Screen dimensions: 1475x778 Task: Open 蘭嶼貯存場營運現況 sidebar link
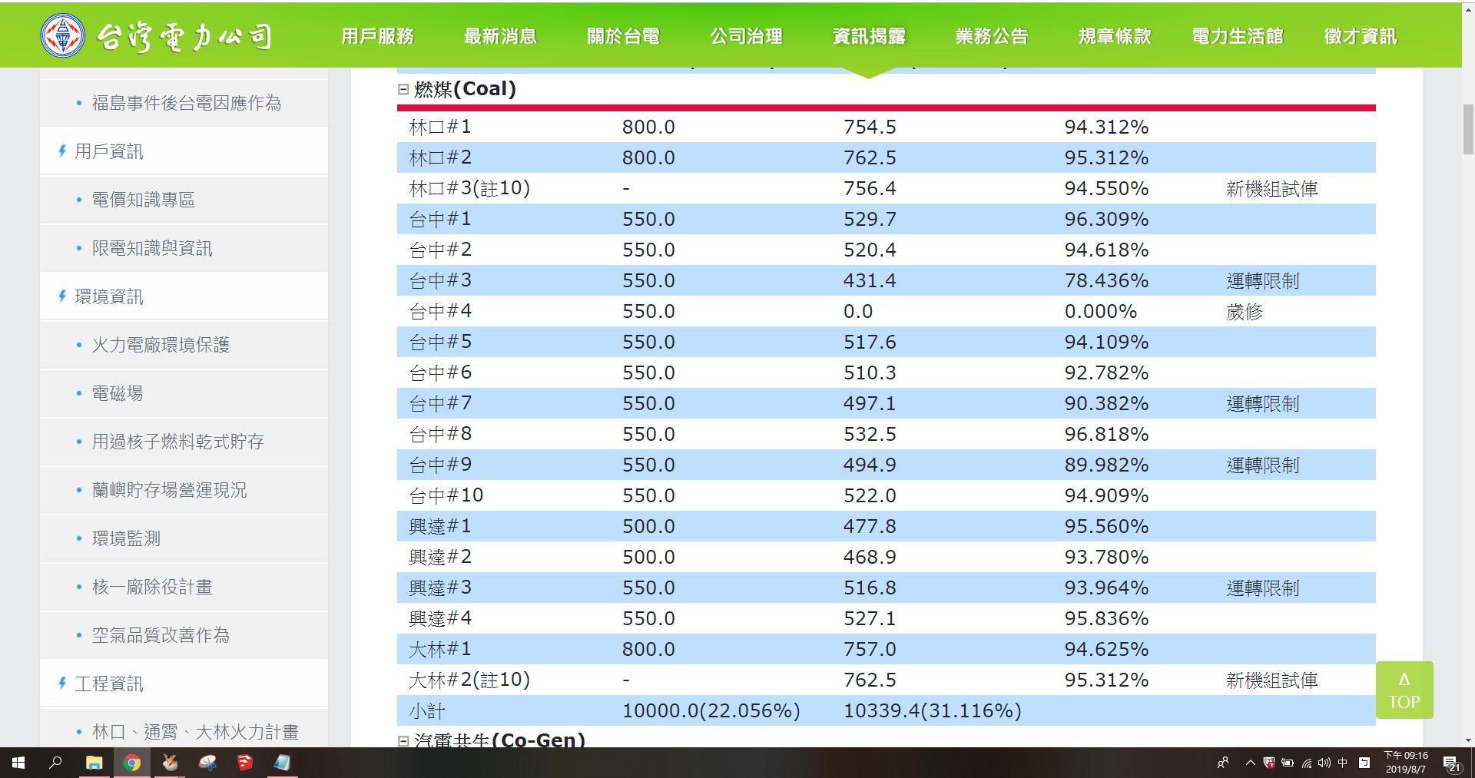click(x=170, y=490)
